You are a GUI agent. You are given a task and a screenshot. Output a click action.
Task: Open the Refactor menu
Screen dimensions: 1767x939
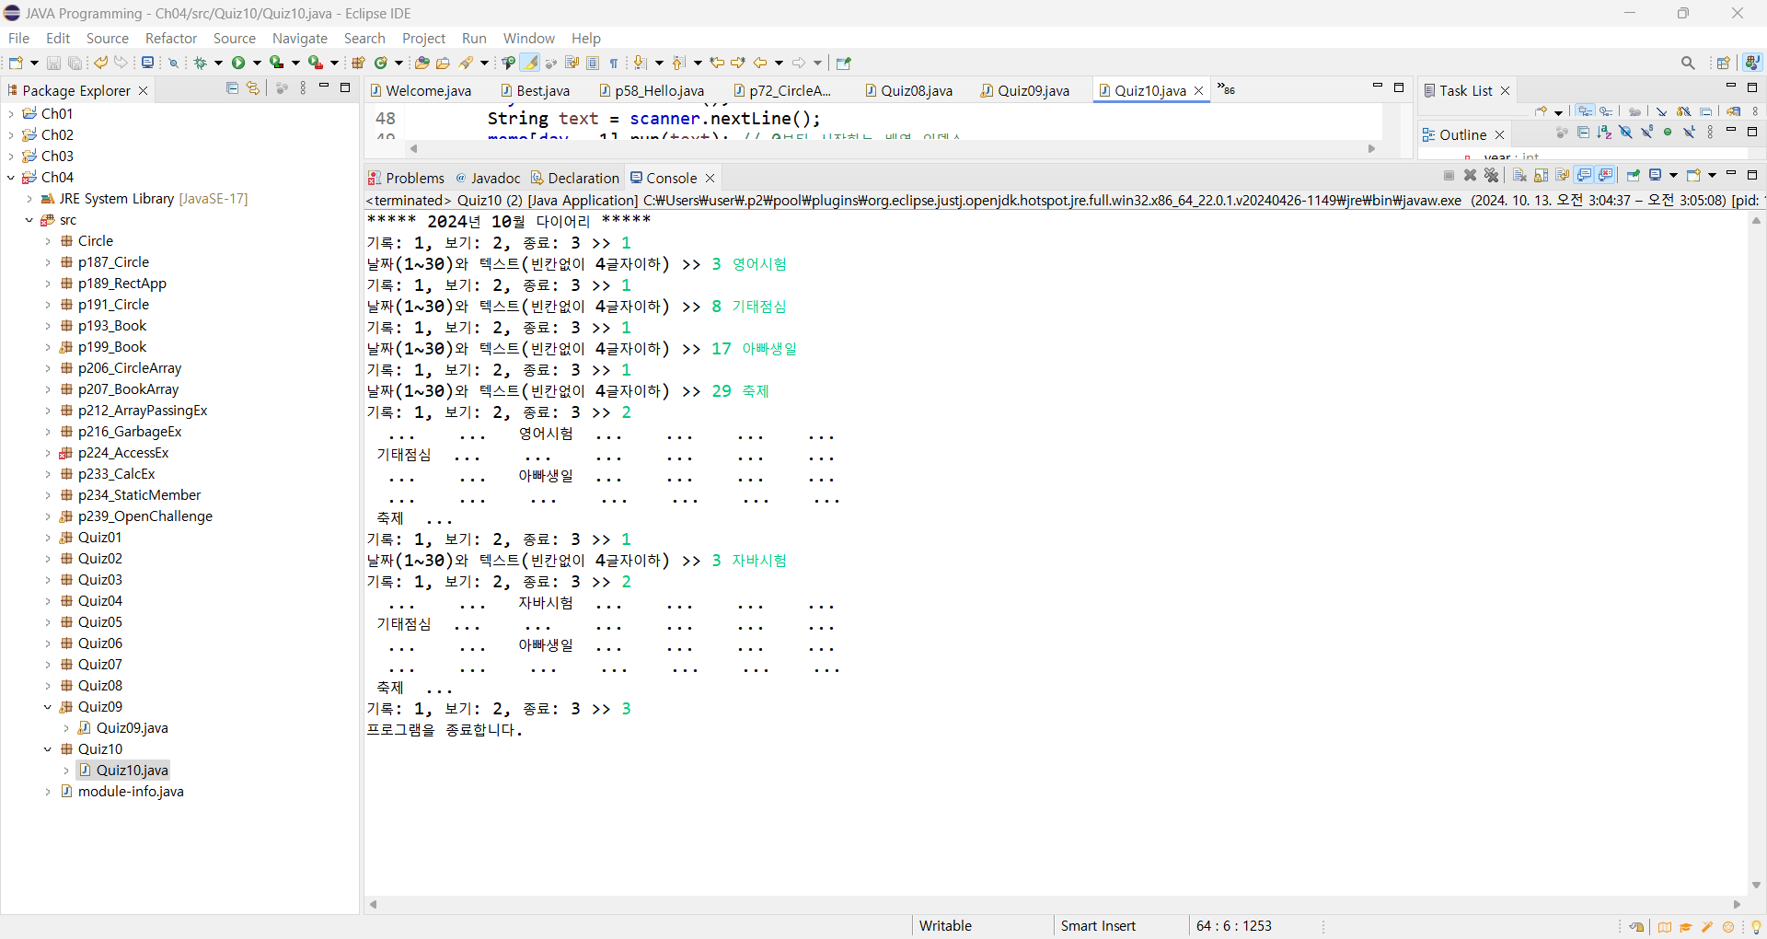tap(171, 38)
